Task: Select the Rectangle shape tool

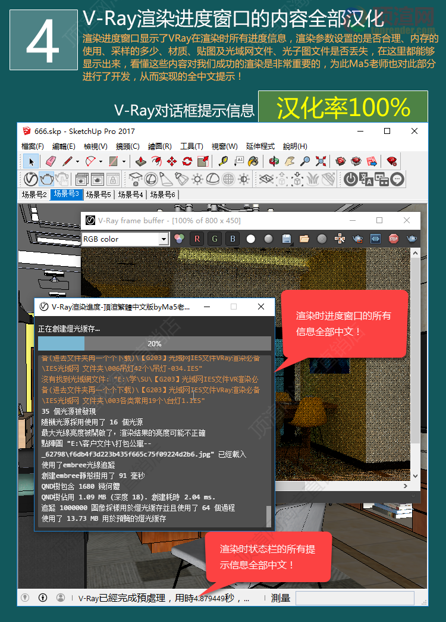Action: click(114, 161)
